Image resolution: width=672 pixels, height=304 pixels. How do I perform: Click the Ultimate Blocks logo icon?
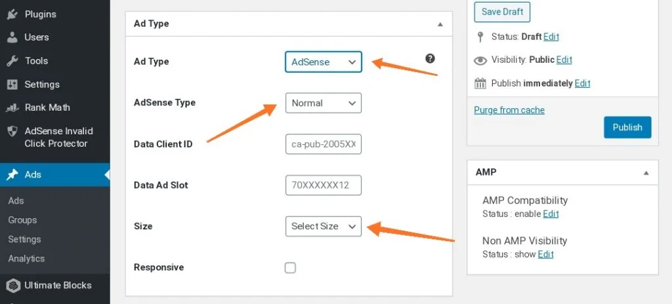pyautogui.click(x=13, y=286)
